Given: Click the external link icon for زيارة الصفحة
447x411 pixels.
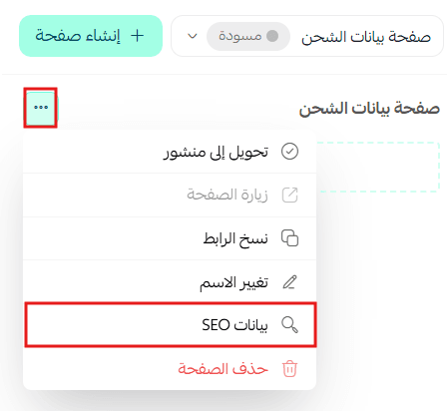Looking at the screenshot, I should [289, 195].
